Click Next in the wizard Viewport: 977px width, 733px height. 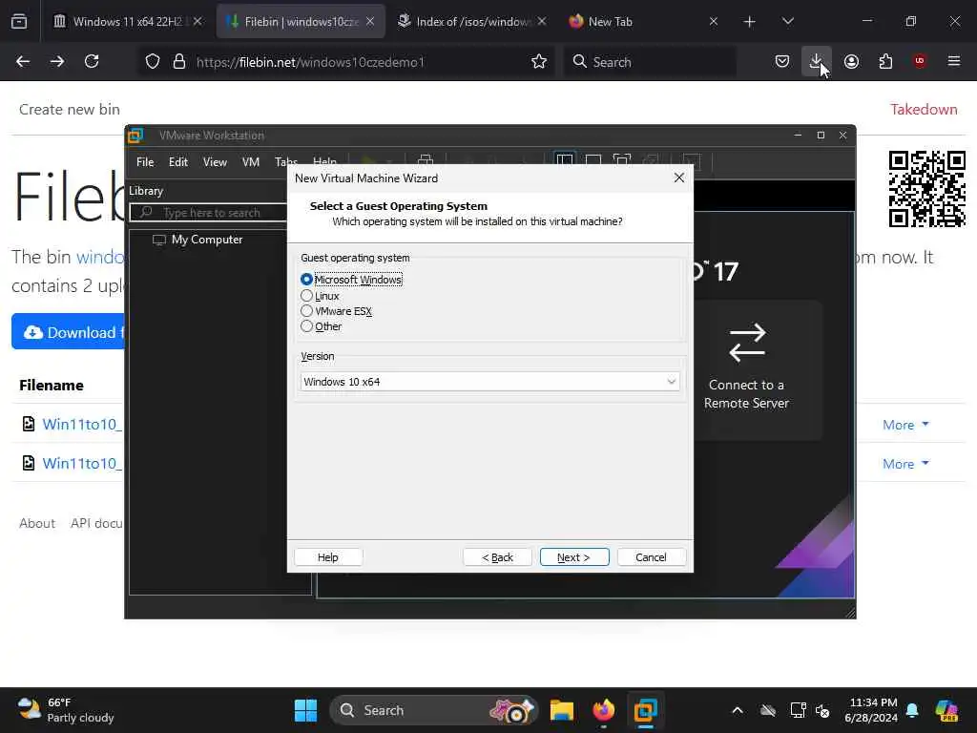573,557
